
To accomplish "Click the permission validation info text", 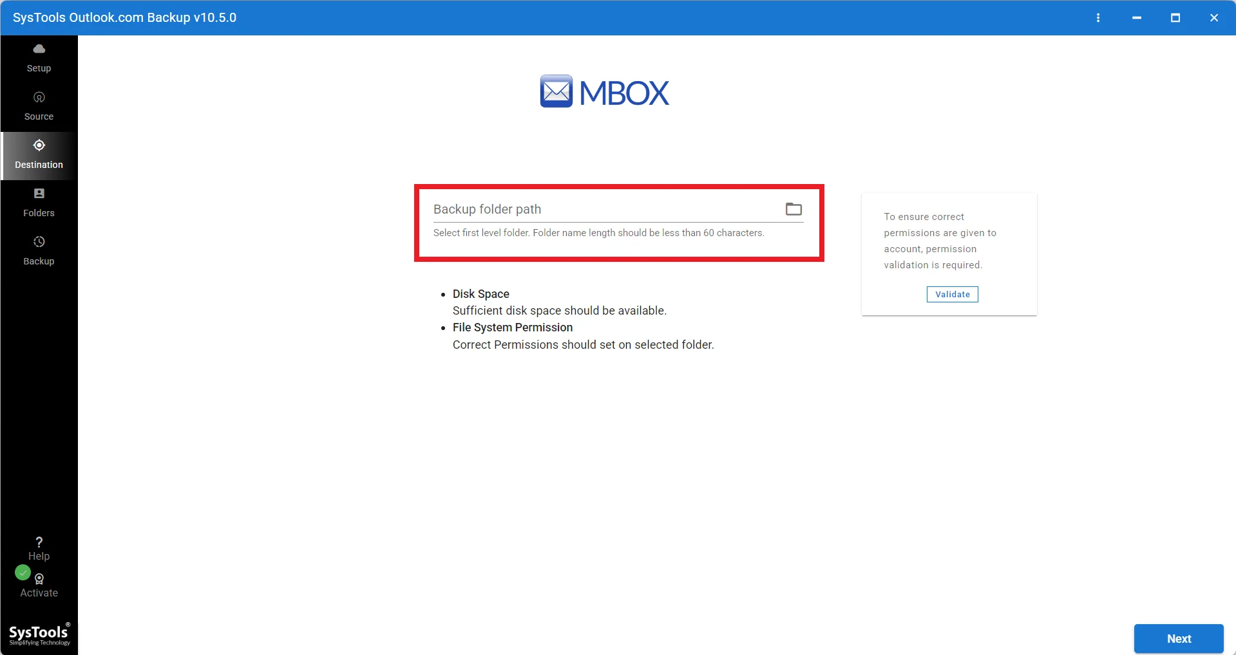I will pyautogui.click(x=940, y=241).
